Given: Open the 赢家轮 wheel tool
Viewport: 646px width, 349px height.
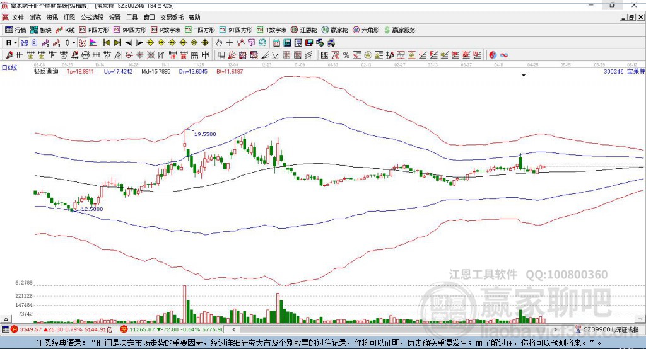Looking at the screenshot, I should tap(334, 30).
